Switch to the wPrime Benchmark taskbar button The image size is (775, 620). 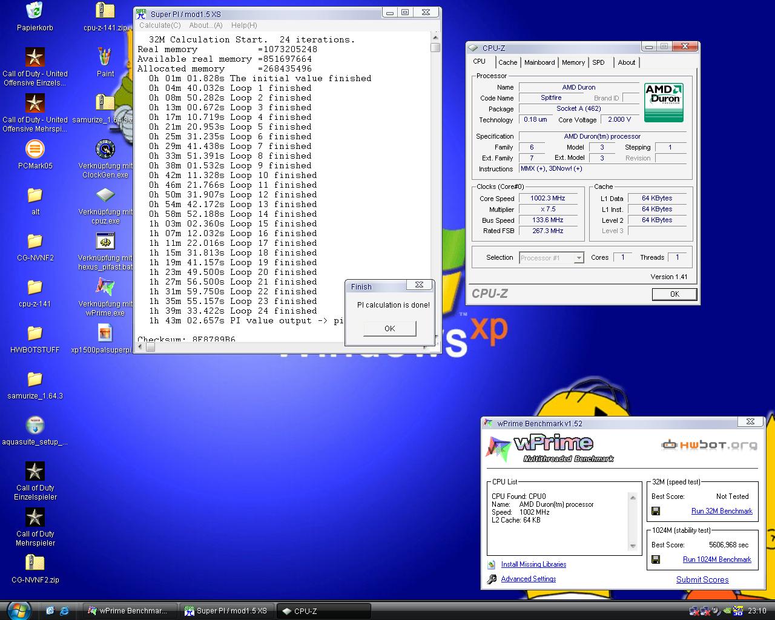tap(130, 611)
